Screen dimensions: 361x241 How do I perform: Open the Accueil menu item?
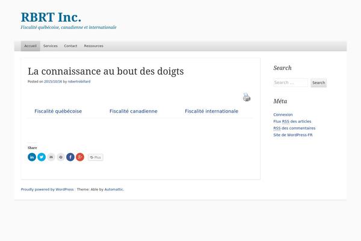31,46
